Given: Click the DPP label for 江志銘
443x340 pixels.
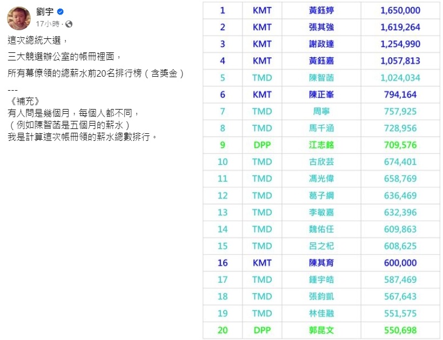Looking at the screenshot, I should 261,145.
